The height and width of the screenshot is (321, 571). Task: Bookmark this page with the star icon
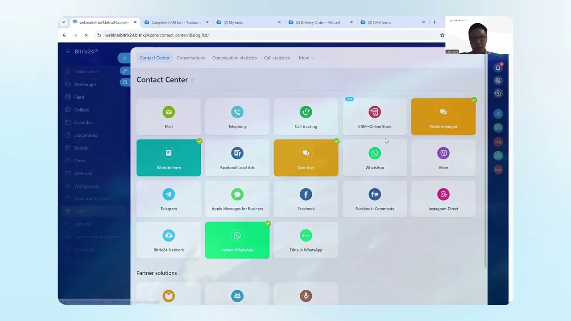coord(442,35)
